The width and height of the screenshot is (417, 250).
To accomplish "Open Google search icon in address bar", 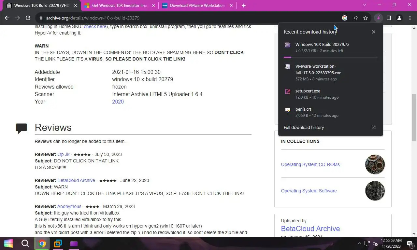I will (x=345, y=18).
